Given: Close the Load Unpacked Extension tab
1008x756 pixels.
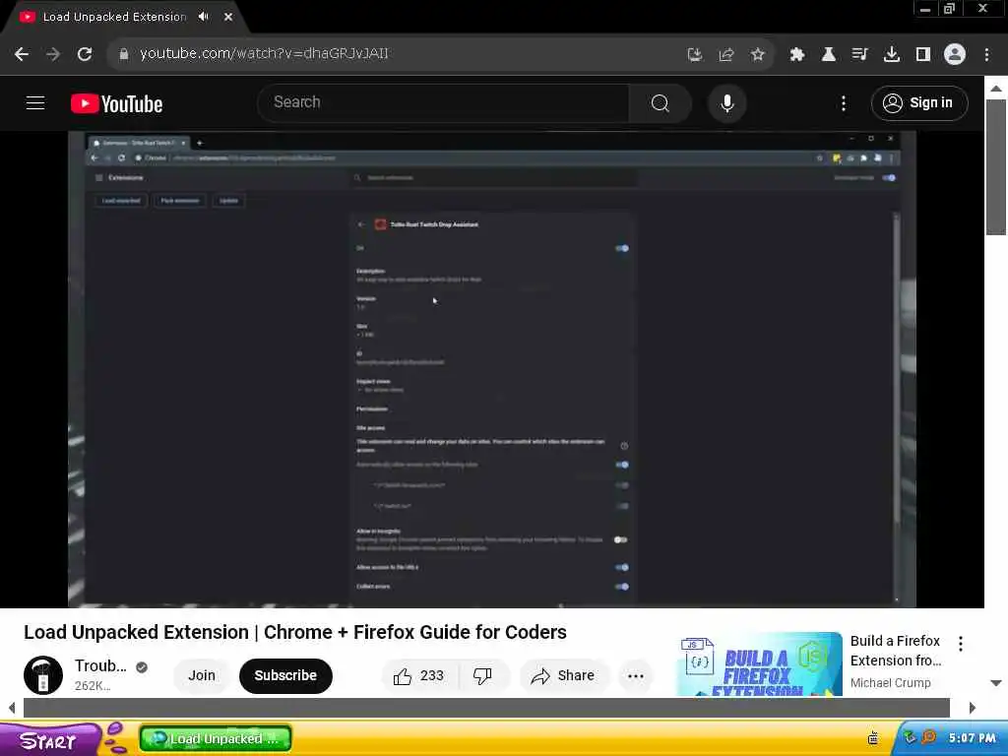Looking at the screenshot, I should coord(228,17).
